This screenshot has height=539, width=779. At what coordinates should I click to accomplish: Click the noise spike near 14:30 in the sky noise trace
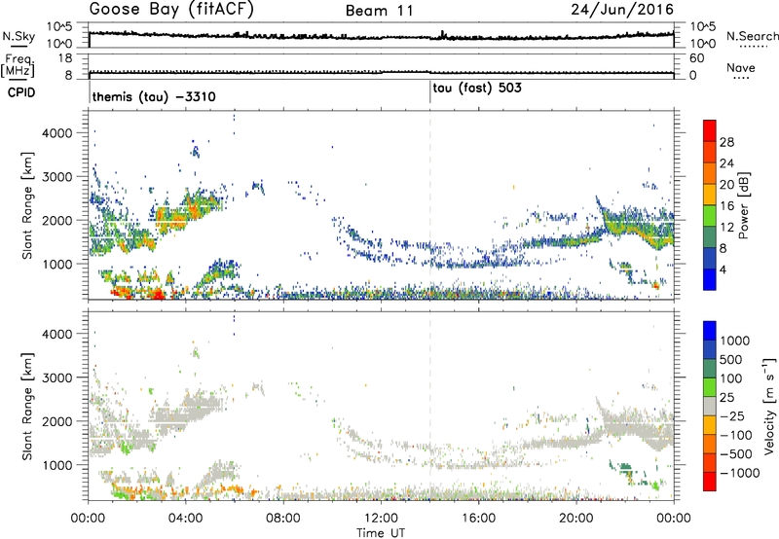tap(443, 34)
